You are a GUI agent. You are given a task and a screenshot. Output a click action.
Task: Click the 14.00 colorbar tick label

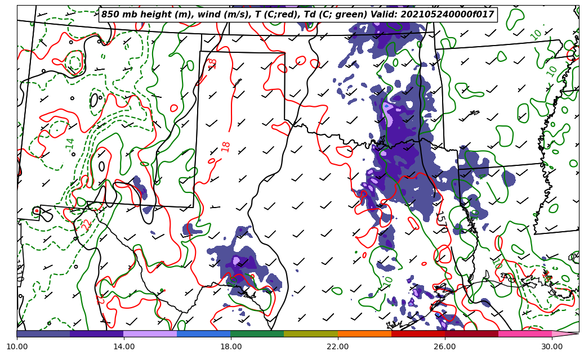click(x=124, y=346)
